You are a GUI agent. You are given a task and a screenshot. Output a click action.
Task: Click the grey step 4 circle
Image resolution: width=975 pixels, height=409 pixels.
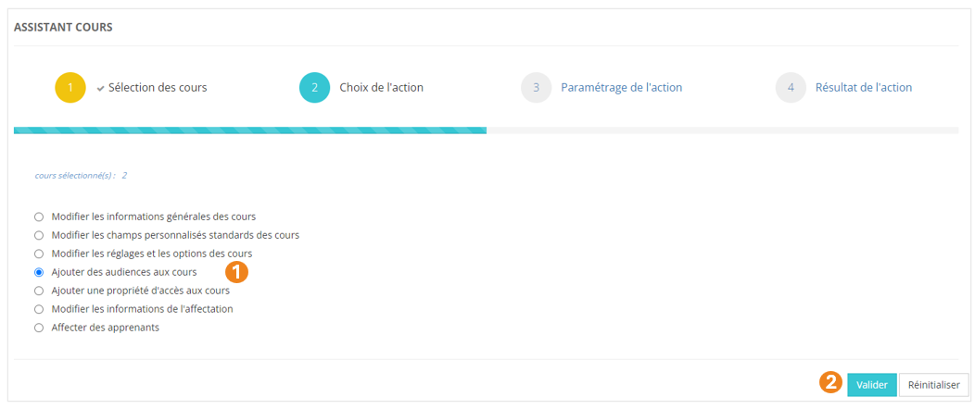tap(791, 88)
